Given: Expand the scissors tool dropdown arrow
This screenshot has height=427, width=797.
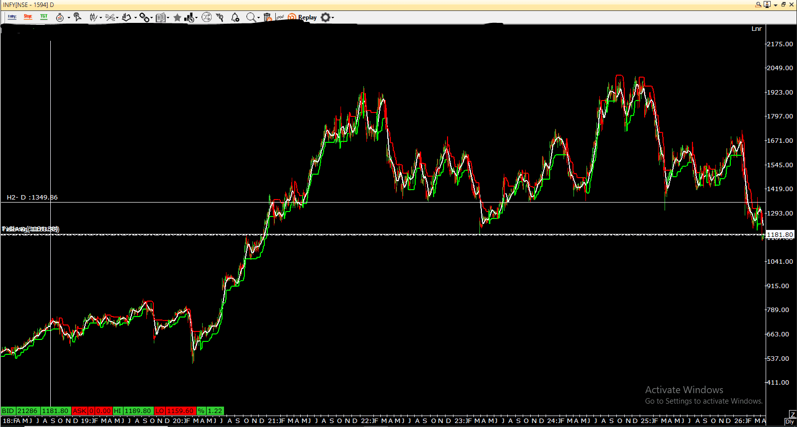Looking at the screenshot, I should point(117,18).
